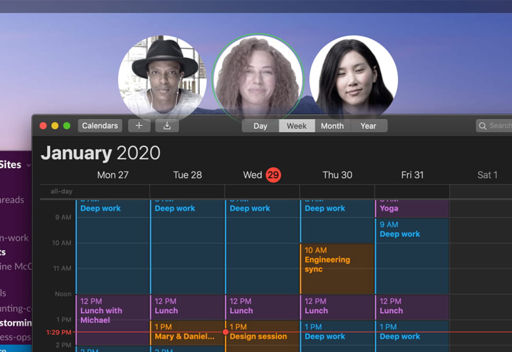Click the red today badge 29
Screen dimensions: 512x352
coord(273,175)
